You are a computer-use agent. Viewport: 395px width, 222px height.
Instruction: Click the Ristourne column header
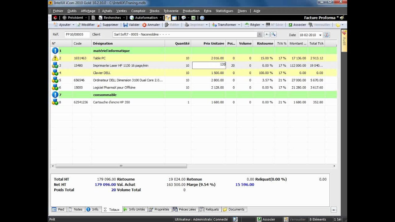pyautogui.click(x=264, y=43)
